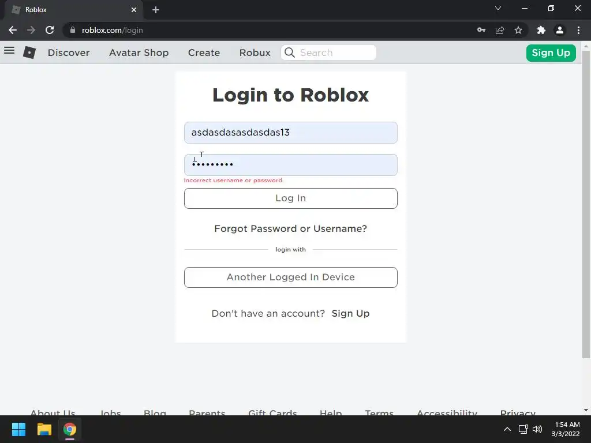Click the green Sign Up button
Image resolution: width=591 pixels, height=443 pixels.
pyautogui.click(x=551, y=52)
